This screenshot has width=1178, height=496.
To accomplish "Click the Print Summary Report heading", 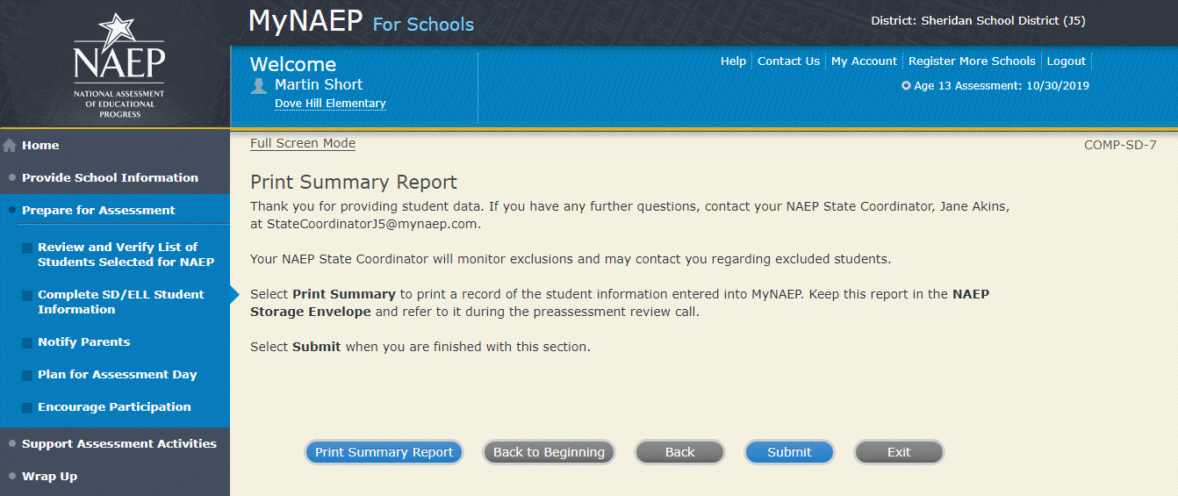I will tap(354, 183).
